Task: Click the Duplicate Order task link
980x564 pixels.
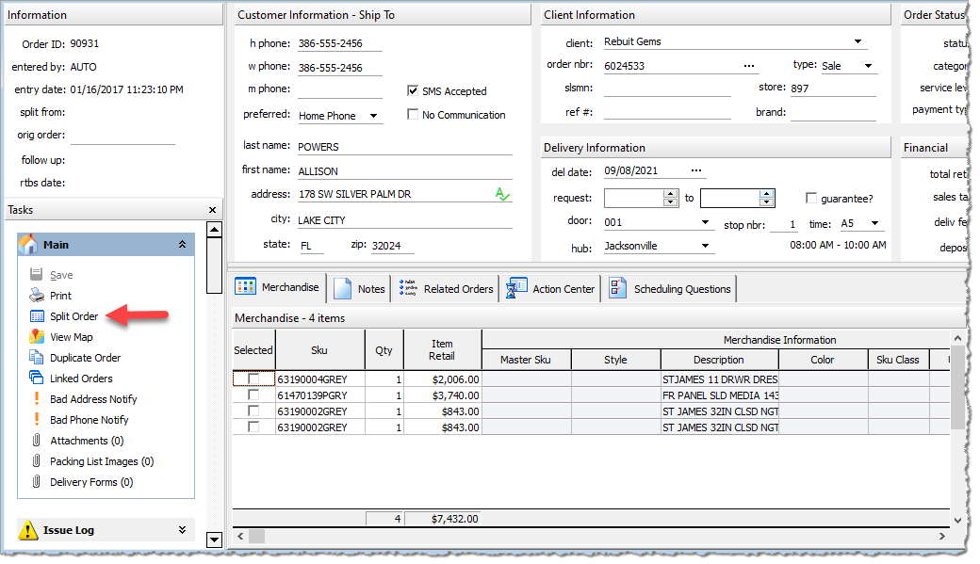Action: pos(85,357)
